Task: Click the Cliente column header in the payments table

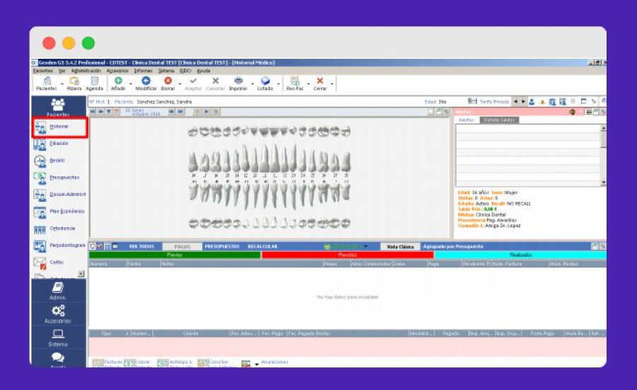Action: click(x=190, y=333)
